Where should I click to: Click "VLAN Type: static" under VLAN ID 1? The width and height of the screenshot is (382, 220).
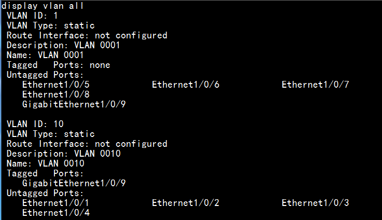point(50,25)
